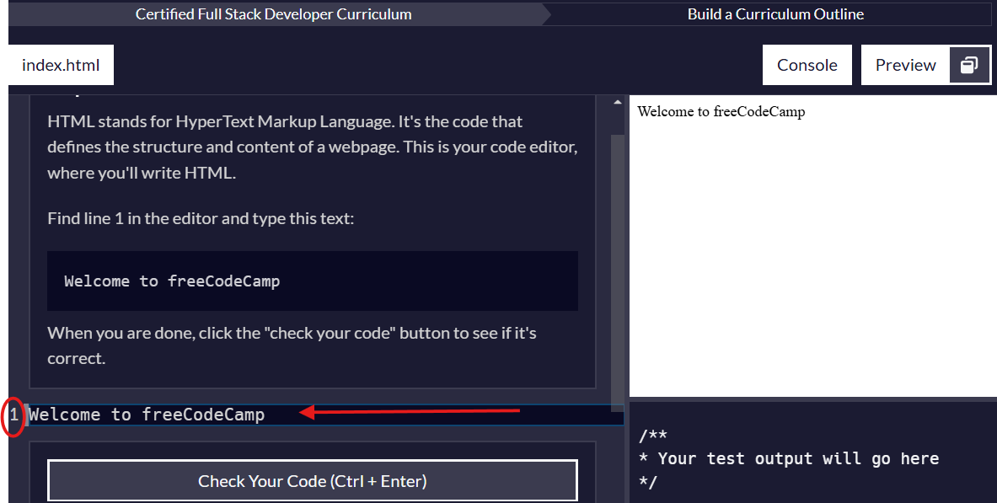Open Preview in a detached window

click(x=970, y=65)
